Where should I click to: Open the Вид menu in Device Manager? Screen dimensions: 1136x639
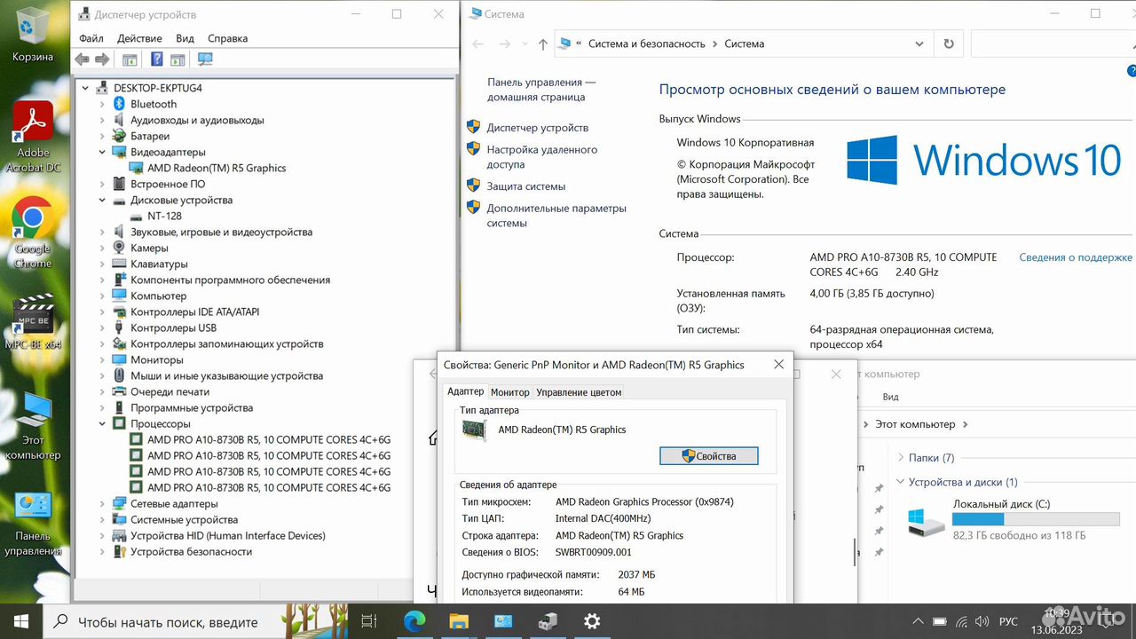point(185,38)
